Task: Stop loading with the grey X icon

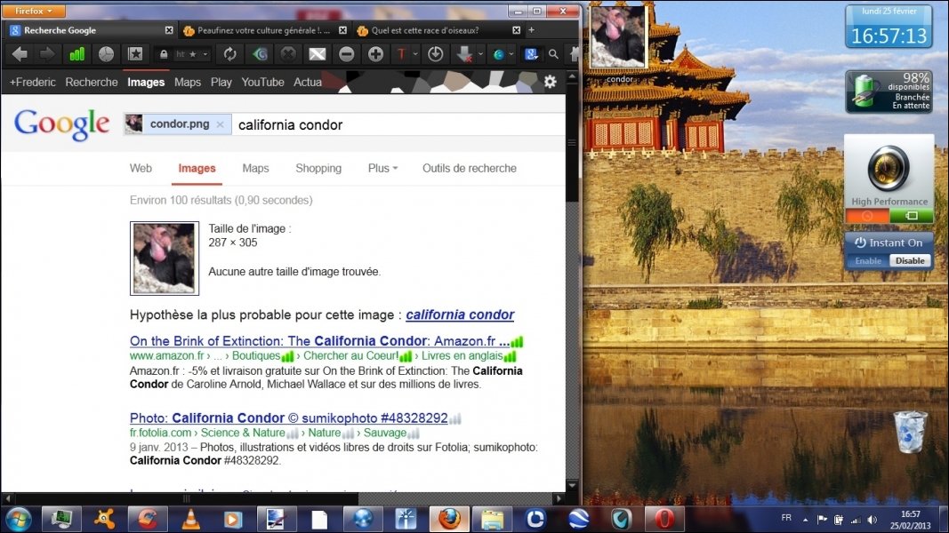Action: click(288, 54)
